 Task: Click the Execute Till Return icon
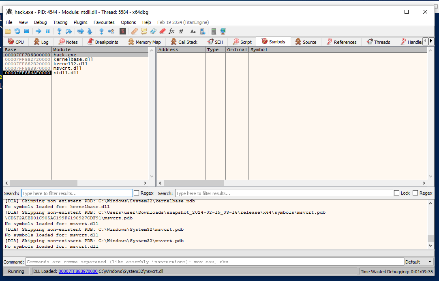[x=102, y=31]
